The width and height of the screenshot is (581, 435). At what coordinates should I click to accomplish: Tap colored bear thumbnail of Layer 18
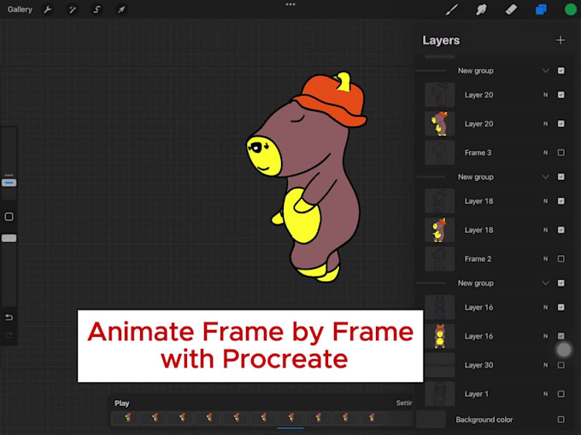click(439, 230)
